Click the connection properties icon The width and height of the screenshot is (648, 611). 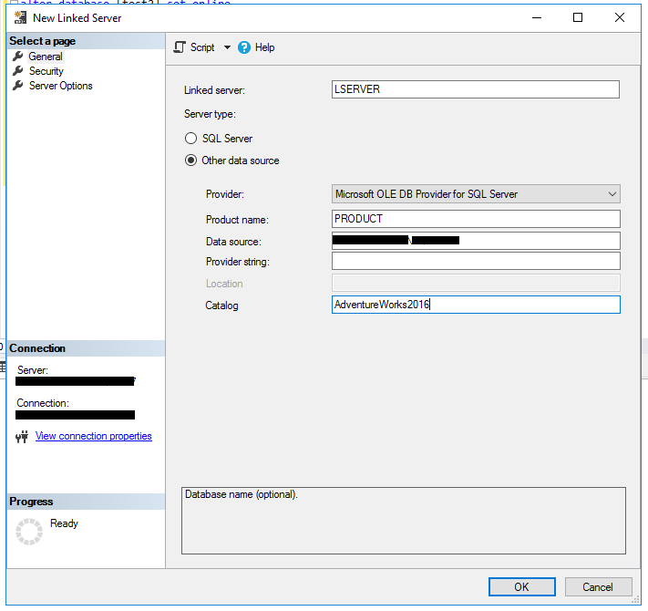[23, 437]
